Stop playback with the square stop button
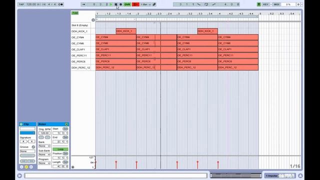Image resolution: width=320 pixels, height=180 pixels. point(115,4)
